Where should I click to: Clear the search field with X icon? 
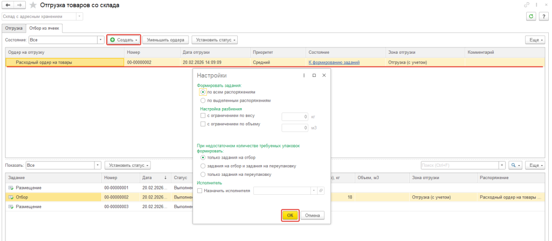(502, 165)
